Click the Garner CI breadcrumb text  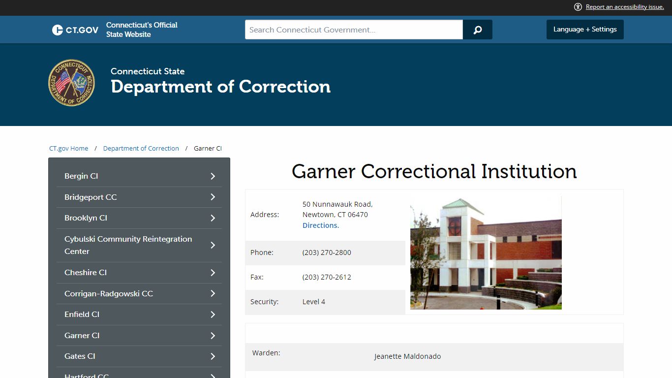(x=208, y=148)
